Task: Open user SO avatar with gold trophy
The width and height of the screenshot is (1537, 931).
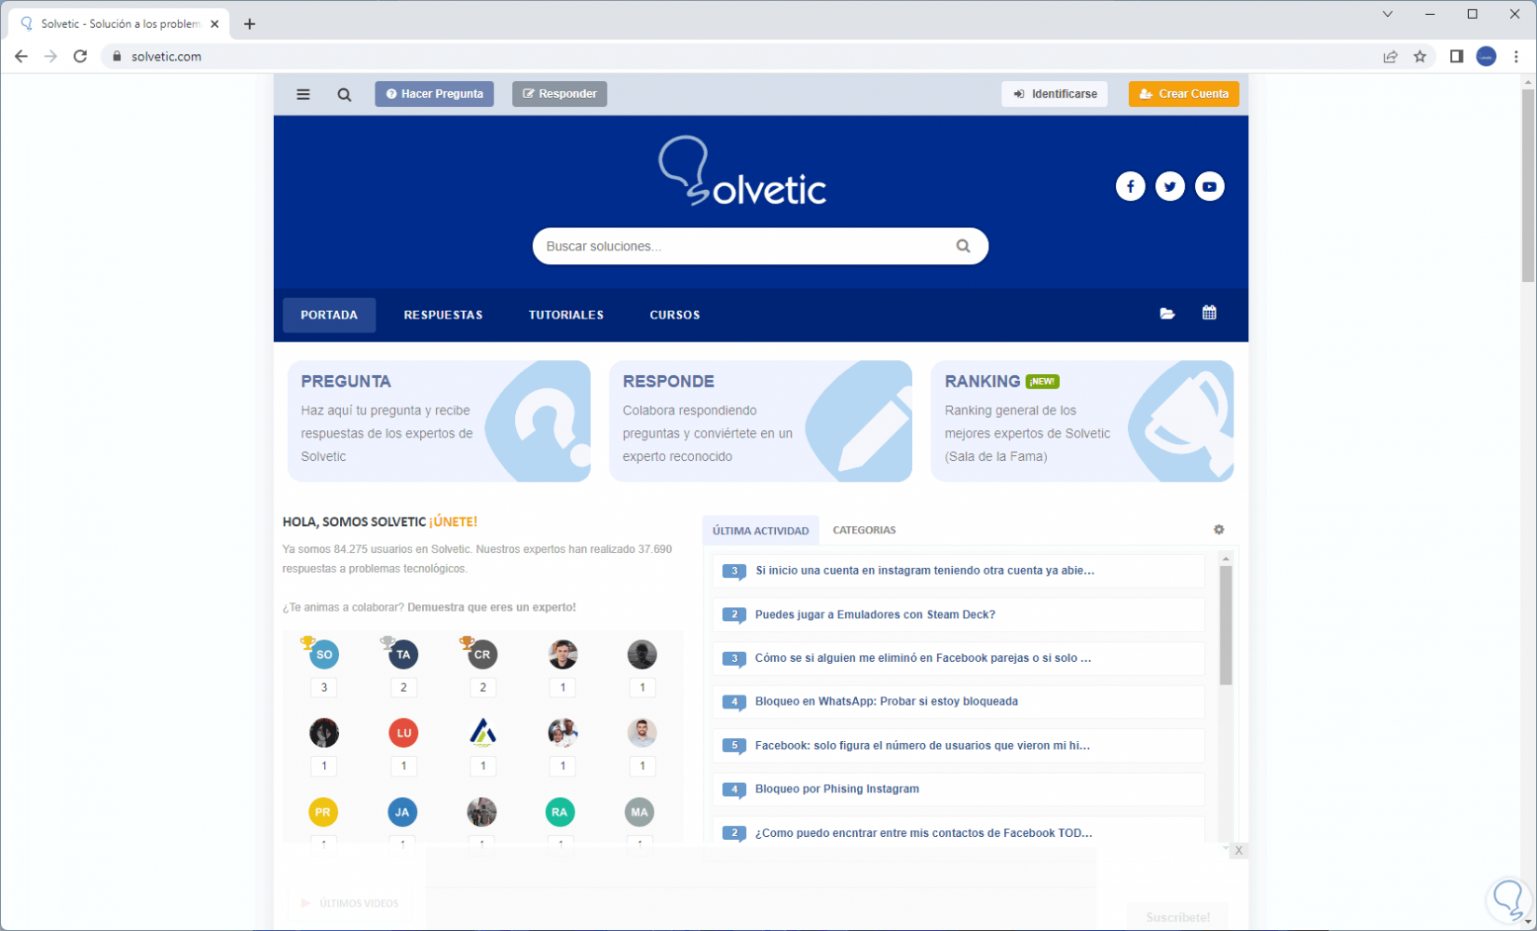Action: (323, 654)
